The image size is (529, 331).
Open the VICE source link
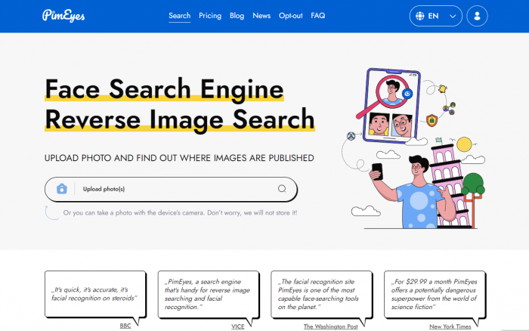pos(237,326)
